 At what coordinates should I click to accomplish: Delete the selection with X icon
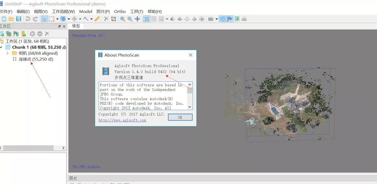(106, 19)
